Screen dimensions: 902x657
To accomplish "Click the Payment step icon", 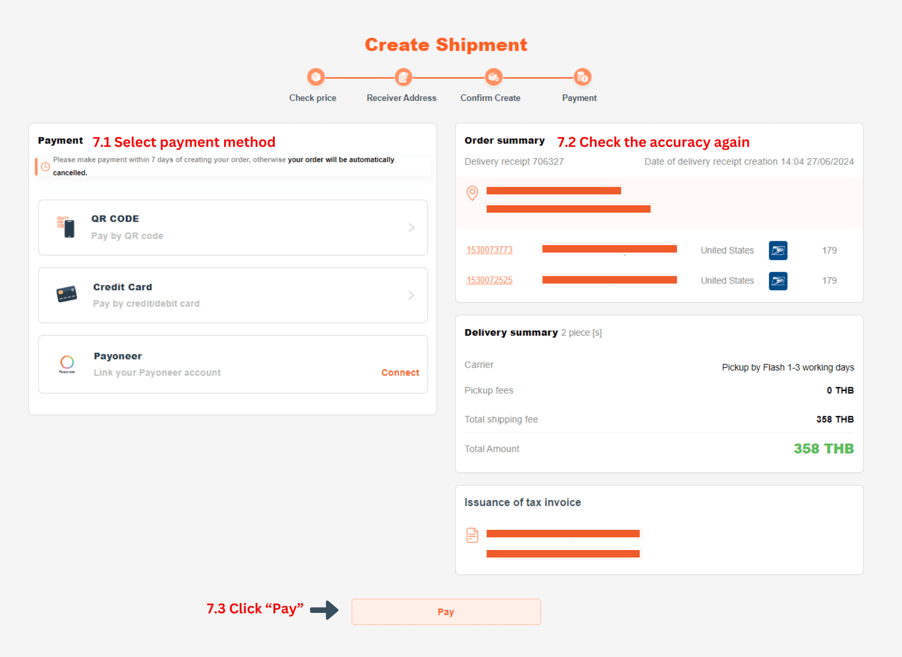I will click(x=583, y=77).
